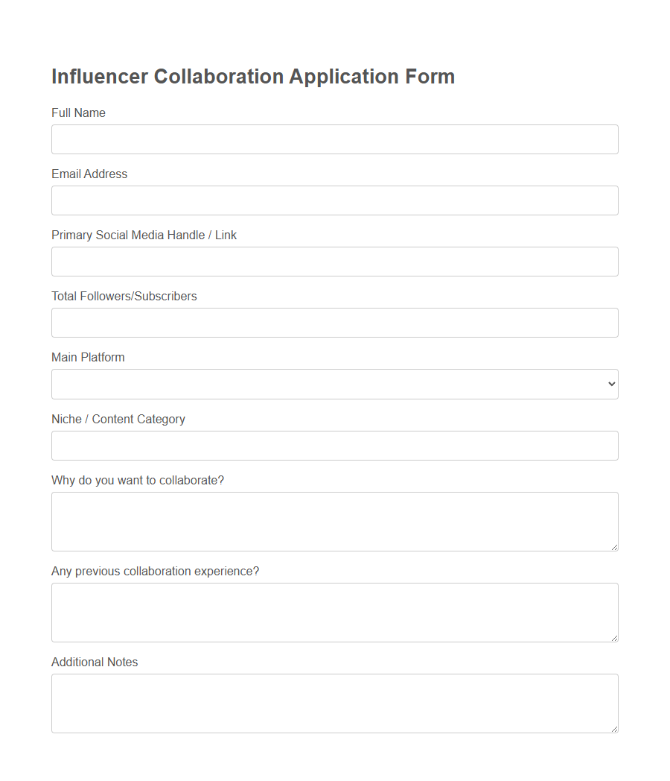Click the Total Followers/Subscribers field

[334, 323]
